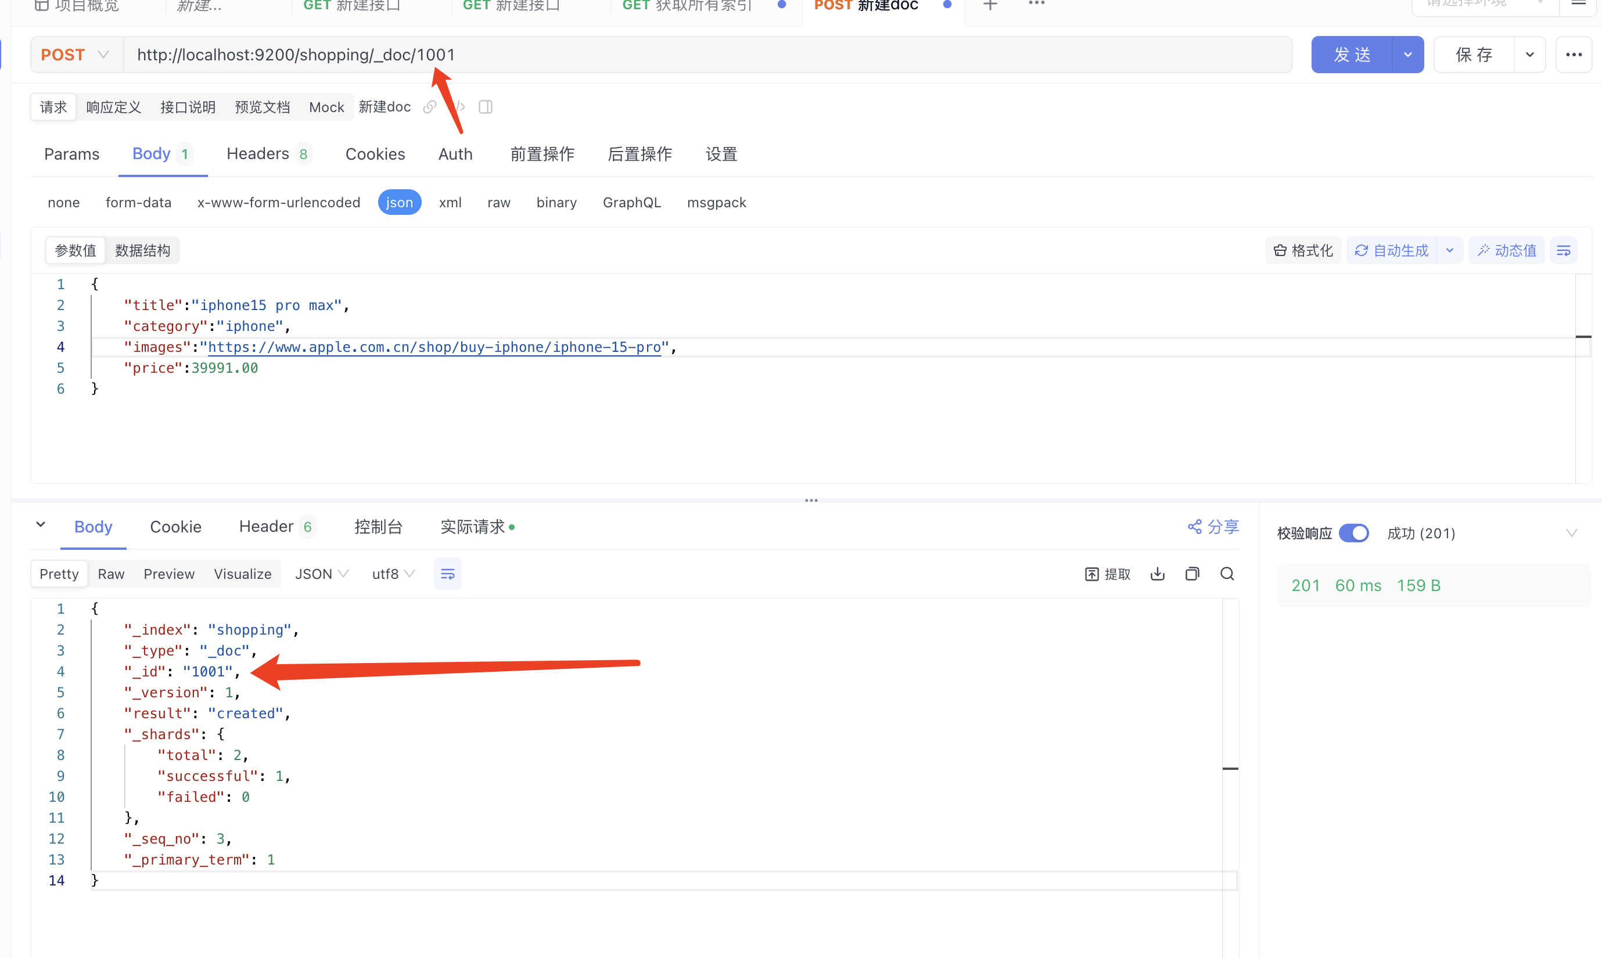This screenshot has width=1602, height=958.
Task: Switch response view to Raw
Action: click(x=111, y=574)
